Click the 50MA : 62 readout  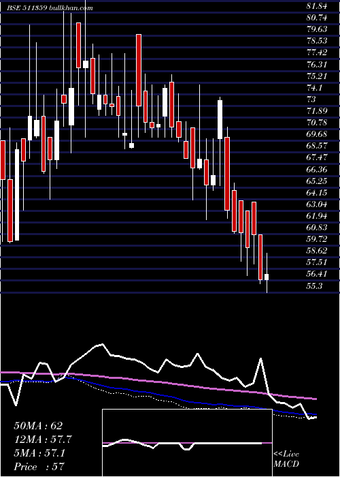coord(39,426)
